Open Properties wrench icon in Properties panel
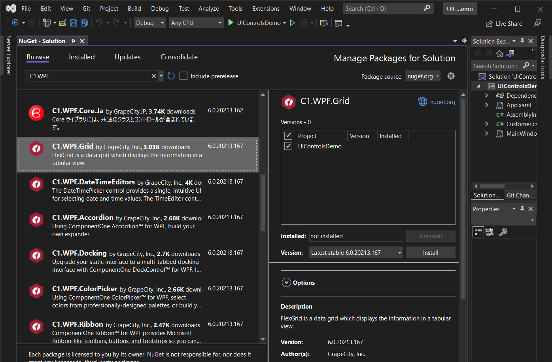This screenshot has width=552, height=362. [503, 232]
